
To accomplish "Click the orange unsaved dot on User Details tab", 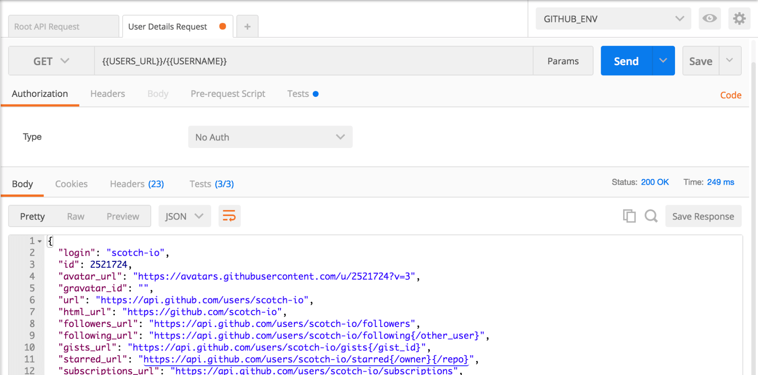I will [223, 26].
